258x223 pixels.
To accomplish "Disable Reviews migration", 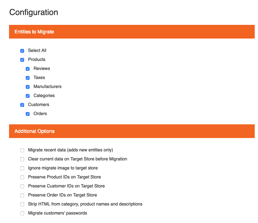I will [28, 69].
